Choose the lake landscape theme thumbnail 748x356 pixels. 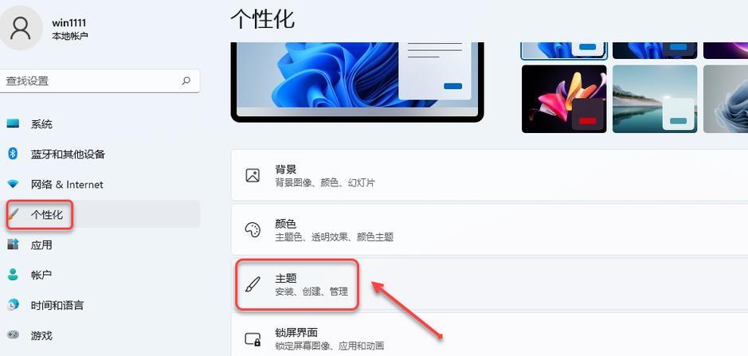pyautogui.click(x=655, y=99)
